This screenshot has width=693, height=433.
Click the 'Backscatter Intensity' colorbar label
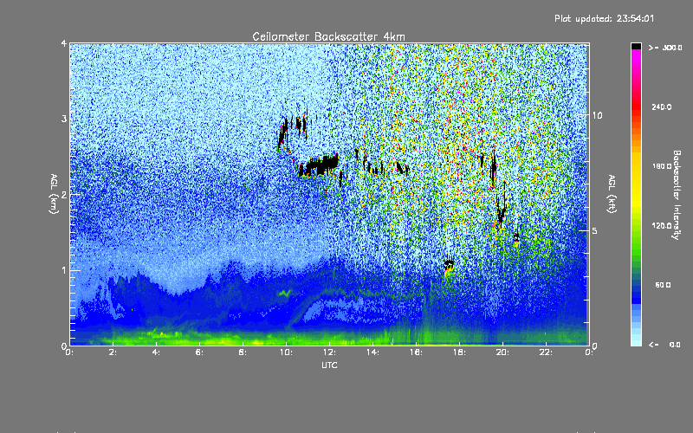pos(677,195)
